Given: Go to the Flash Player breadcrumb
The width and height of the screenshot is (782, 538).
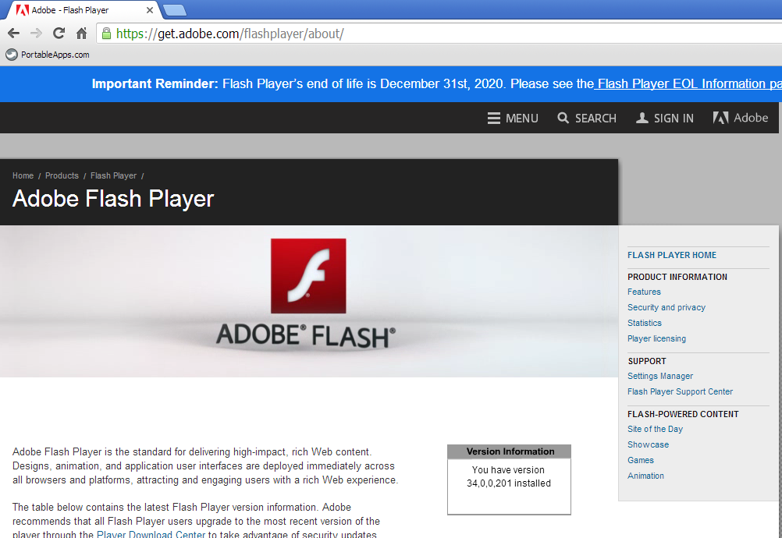Looking at the screenshot, I should click(113, 176).
